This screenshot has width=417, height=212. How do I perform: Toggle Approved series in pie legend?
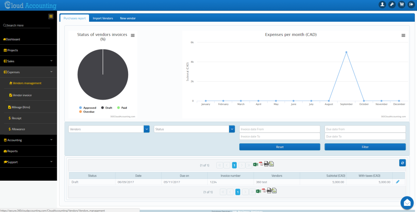click(87, 108)
